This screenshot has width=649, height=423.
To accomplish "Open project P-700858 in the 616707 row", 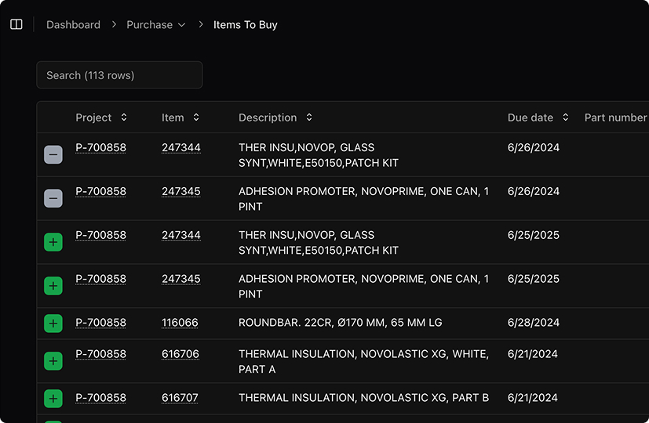I will click(x=100, y=398).
